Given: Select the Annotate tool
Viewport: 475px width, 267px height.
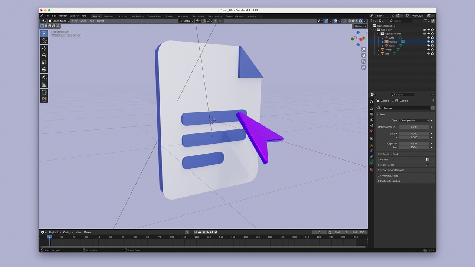Looking at the screenshot, I should [x=44, y=78].
